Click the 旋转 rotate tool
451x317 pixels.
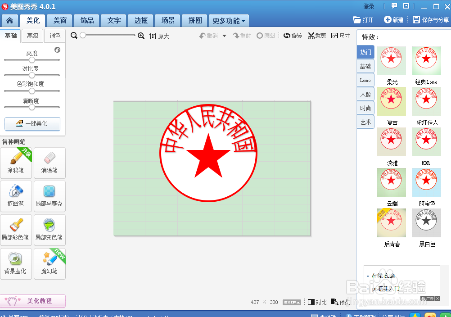click(x=293, y=36)
